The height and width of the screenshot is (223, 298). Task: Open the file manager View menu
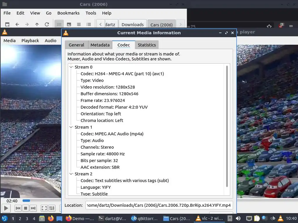coord(35,13)
